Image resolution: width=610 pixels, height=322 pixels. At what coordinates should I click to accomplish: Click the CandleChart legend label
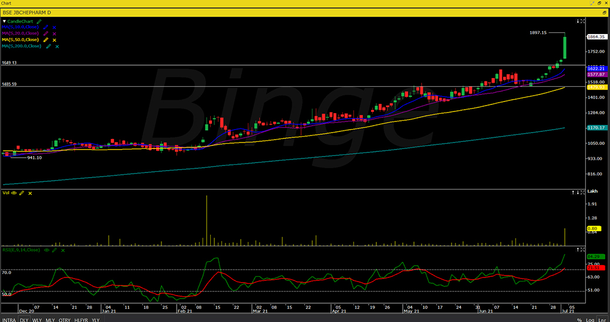[x=20, y=21]
